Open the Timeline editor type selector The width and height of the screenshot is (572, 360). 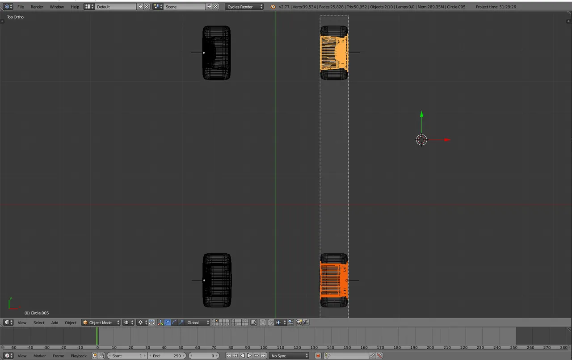coord(8,356)
